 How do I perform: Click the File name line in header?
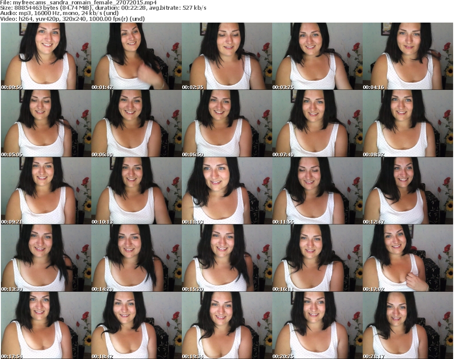tap(78, 3)
